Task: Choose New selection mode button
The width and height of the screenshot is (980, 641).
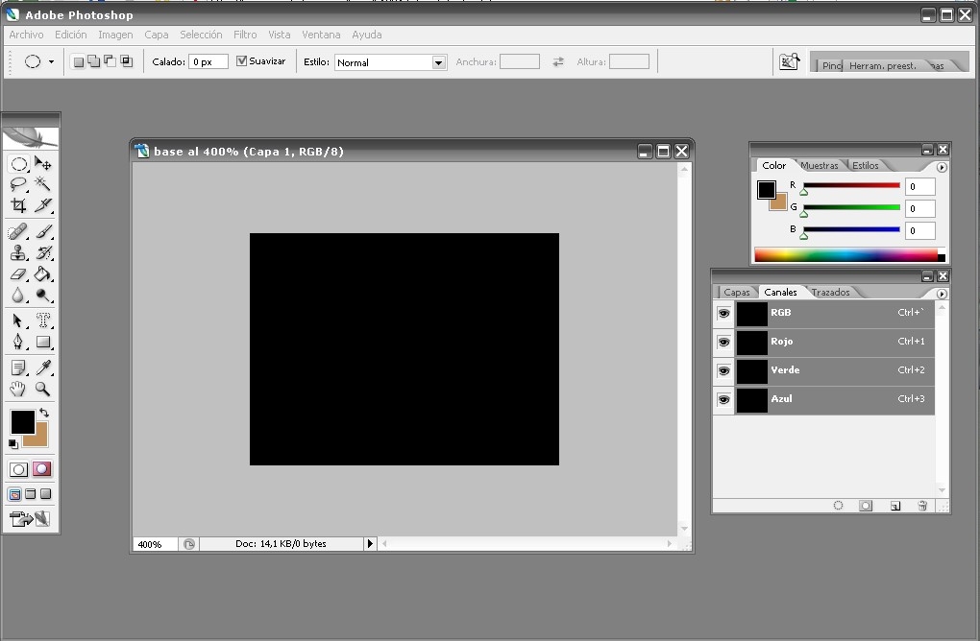Action: point(78,61)
